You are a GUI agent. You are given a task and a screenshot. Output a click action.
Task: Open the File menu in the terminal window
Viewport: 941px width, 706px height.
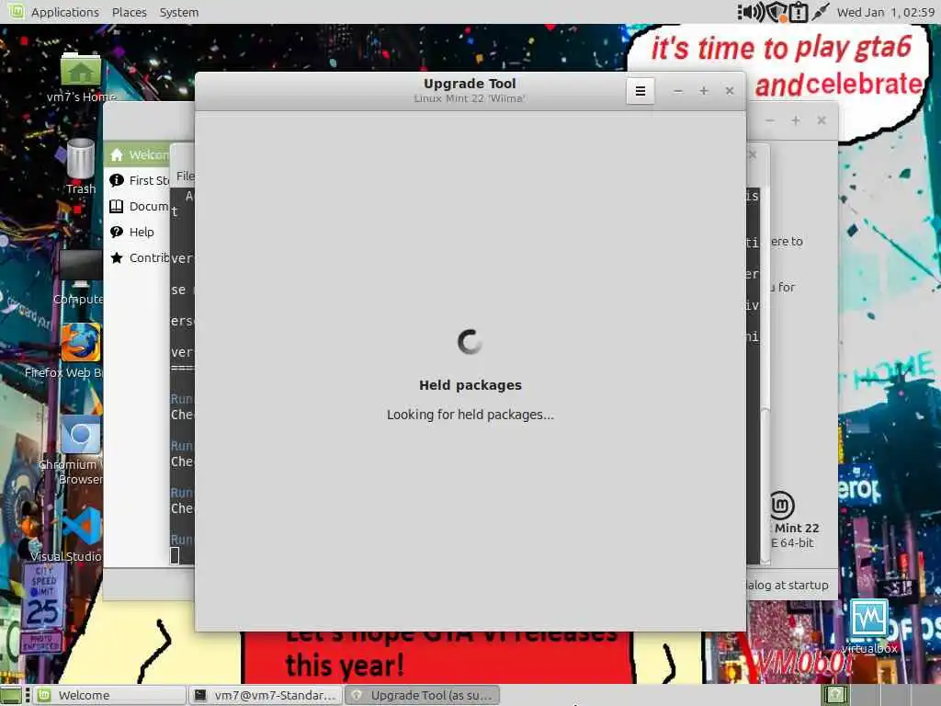pos(185,176)
